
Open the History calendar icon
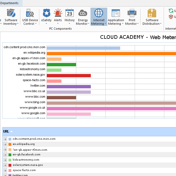pyautogui.click(x=70, y=13)
